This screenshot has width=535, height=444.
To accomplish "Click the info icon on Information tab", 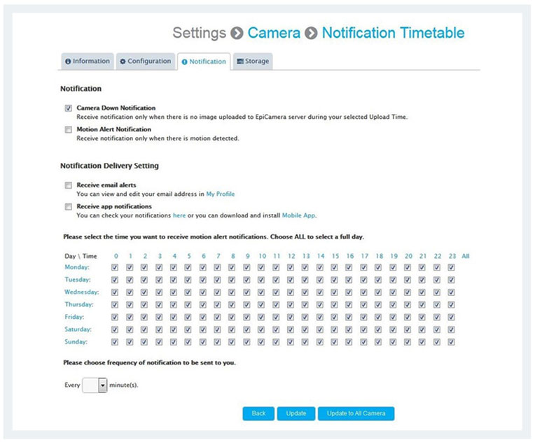I will tap(68, 62).
